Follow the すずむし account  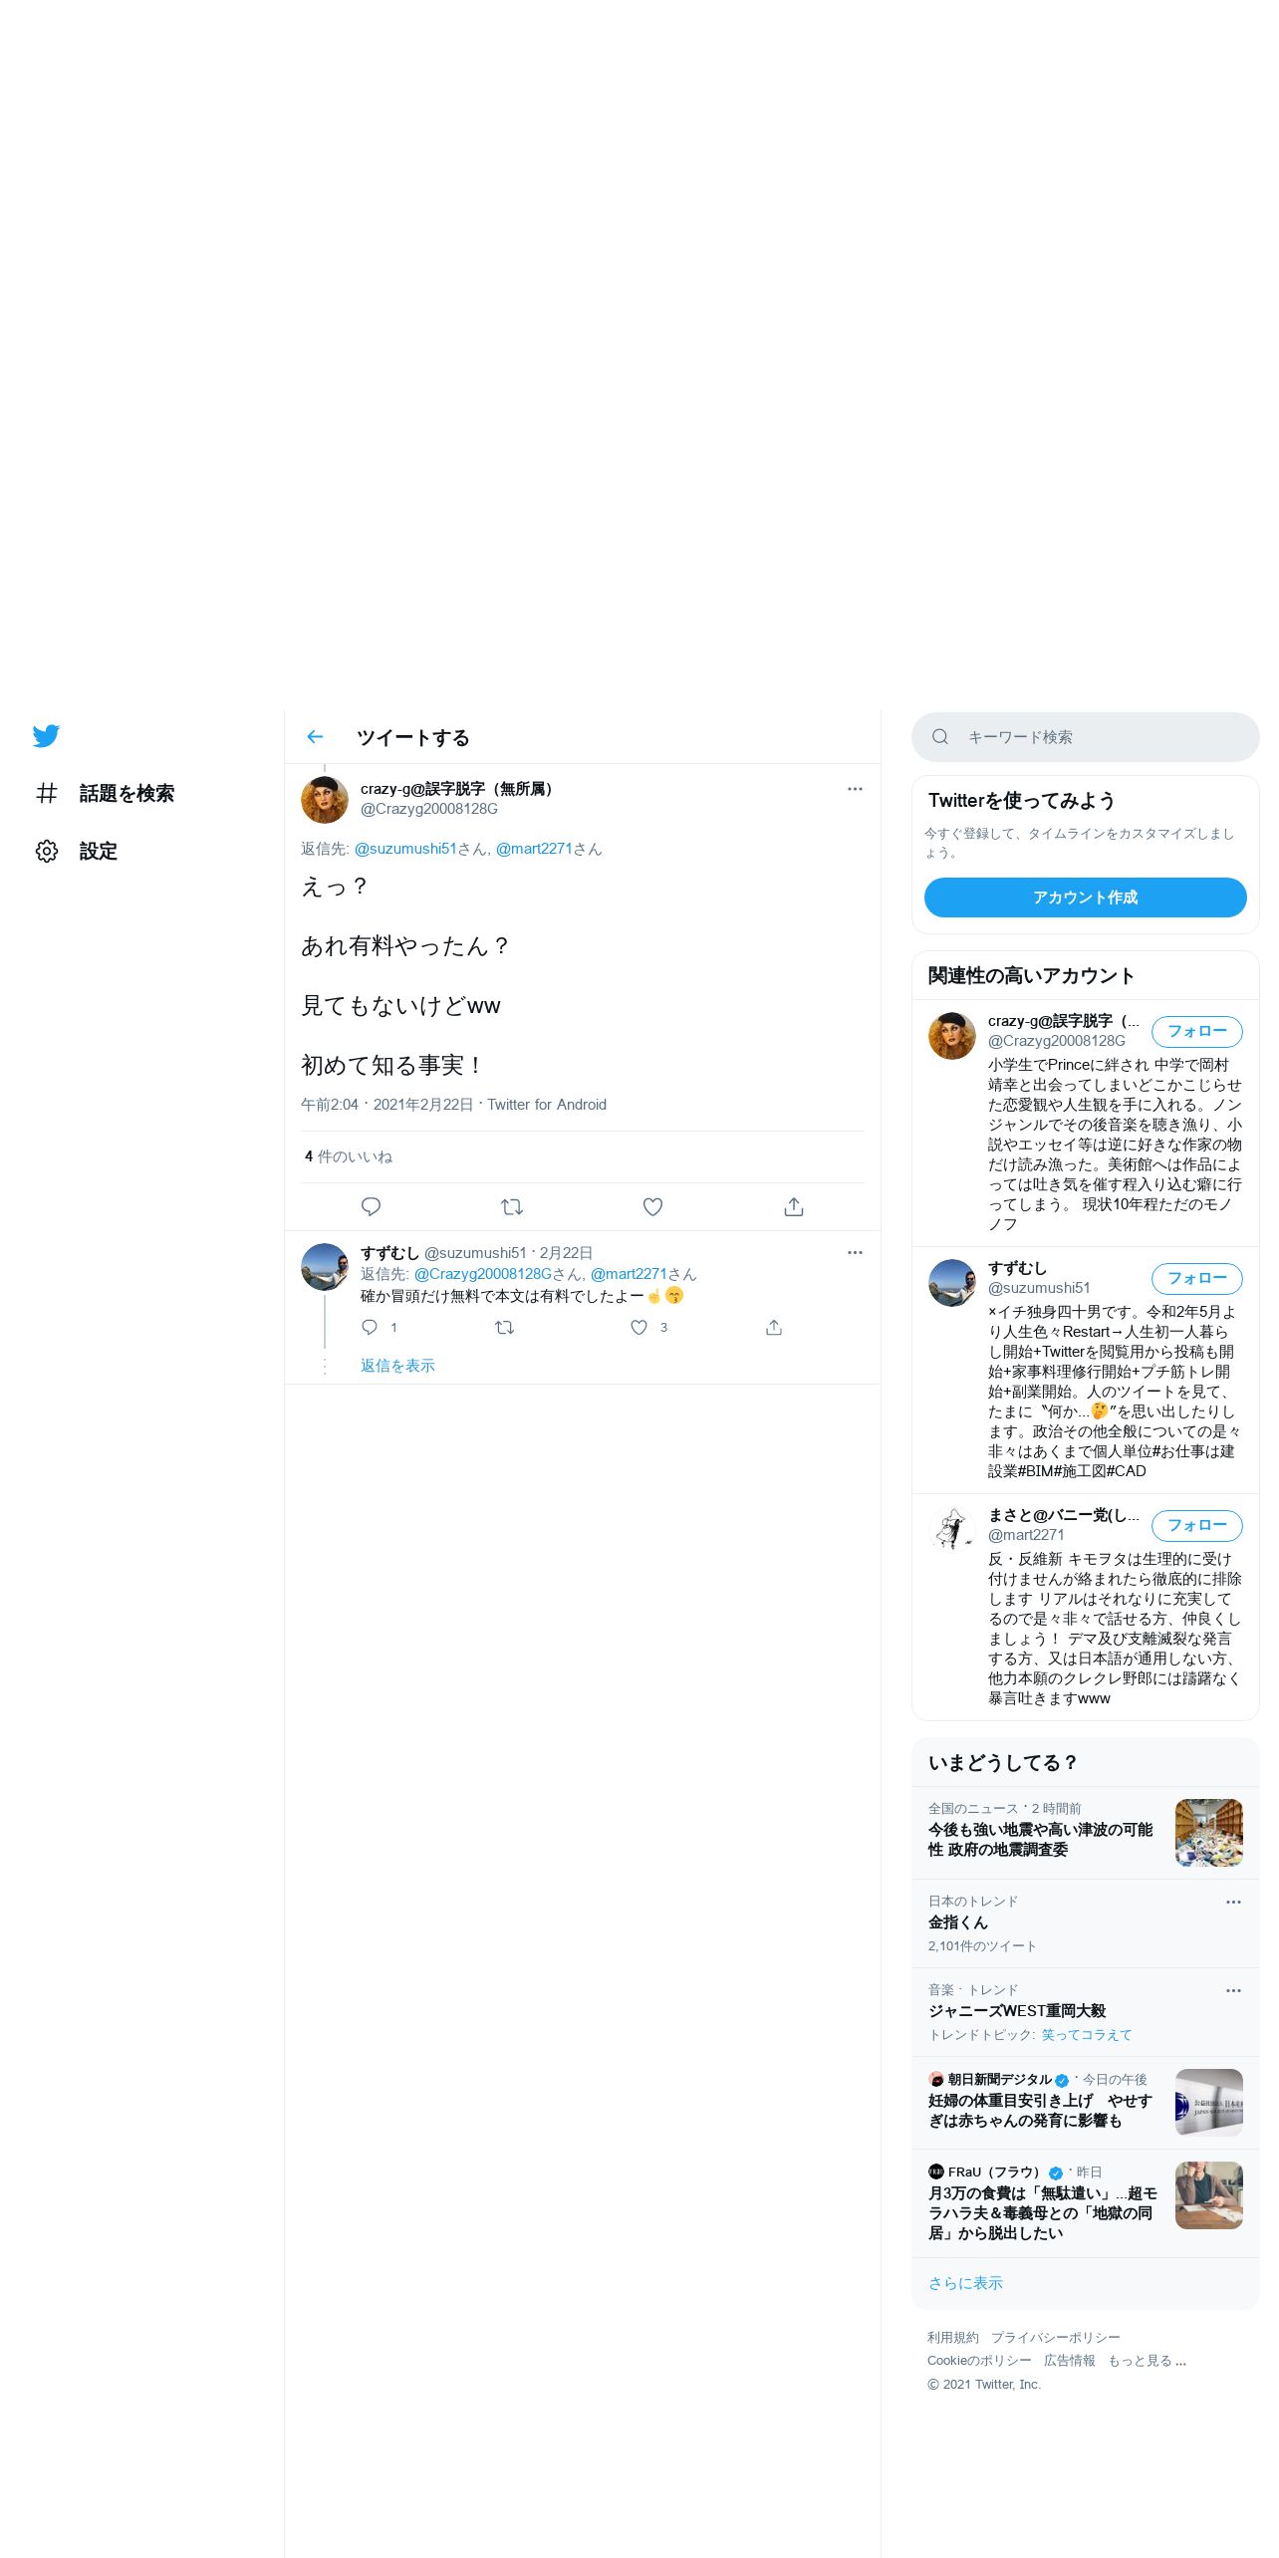[1196, 1278]
